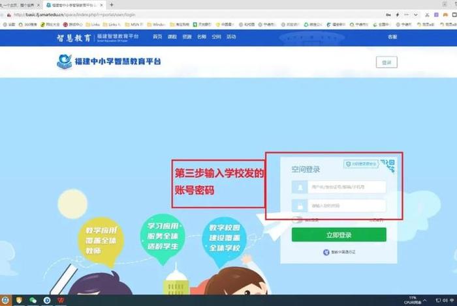The image size is (457, 306).
Task: Open 空间 in the blue navigation bar
Action: point(216,37)
